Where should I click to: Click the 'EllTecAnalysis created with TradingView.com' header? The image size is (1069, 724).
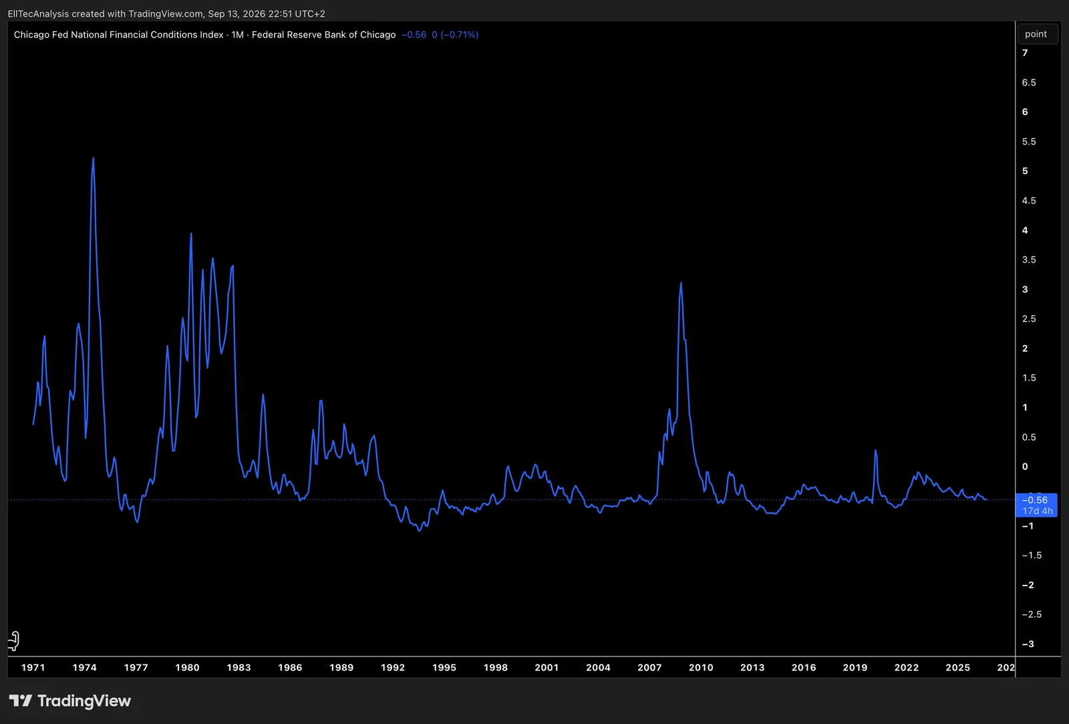tap(106, 13)
